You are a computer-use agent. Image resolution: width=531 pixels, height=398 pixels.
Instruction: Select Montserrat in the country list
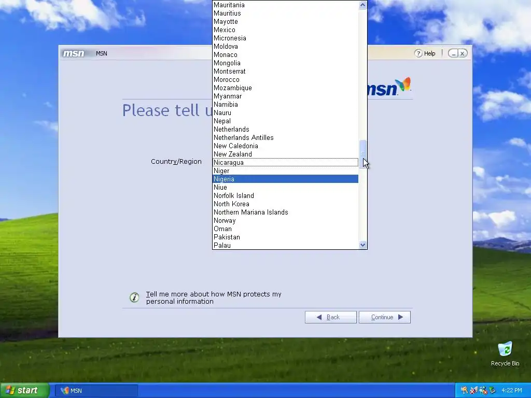pyautogui.click(x=286, y=72)
